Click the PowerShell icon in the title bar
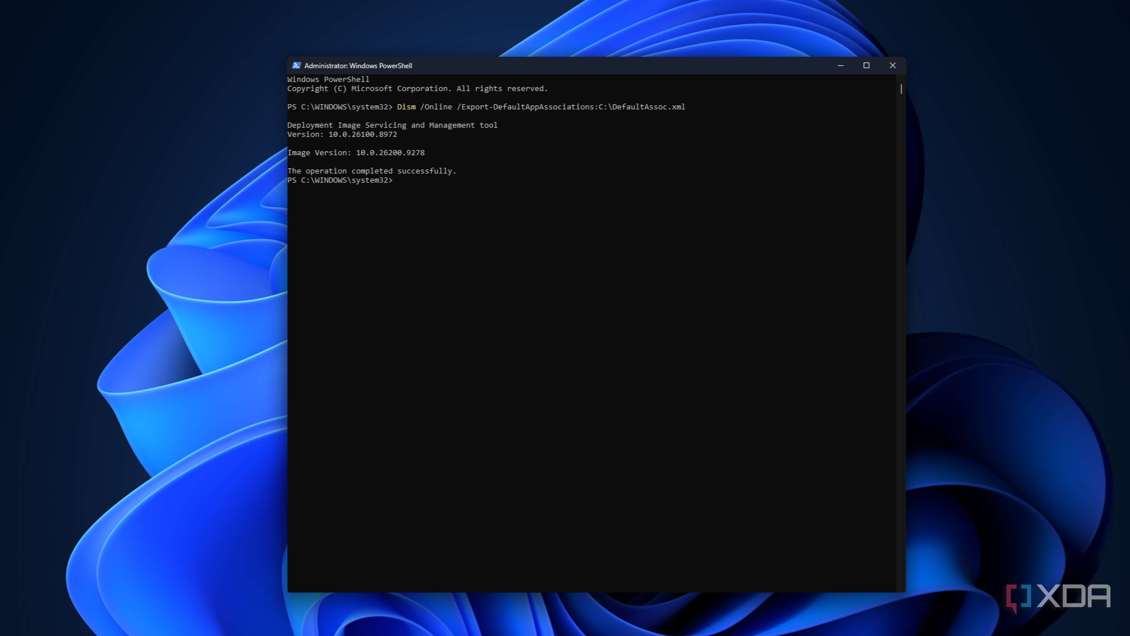The height and width of the screenshot is (636, 1130). point(296,66)
